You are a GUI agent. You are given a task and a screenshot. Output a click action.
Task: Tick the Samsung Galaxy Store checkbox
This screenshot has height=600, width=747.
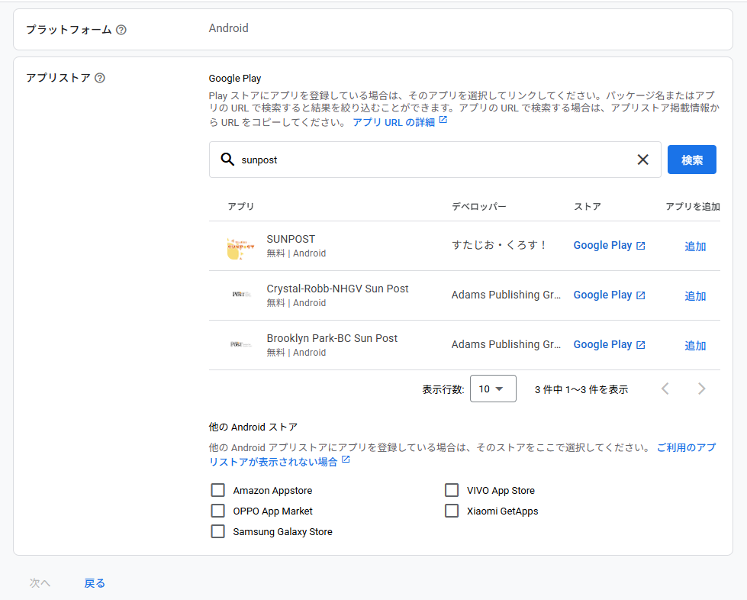218,531
